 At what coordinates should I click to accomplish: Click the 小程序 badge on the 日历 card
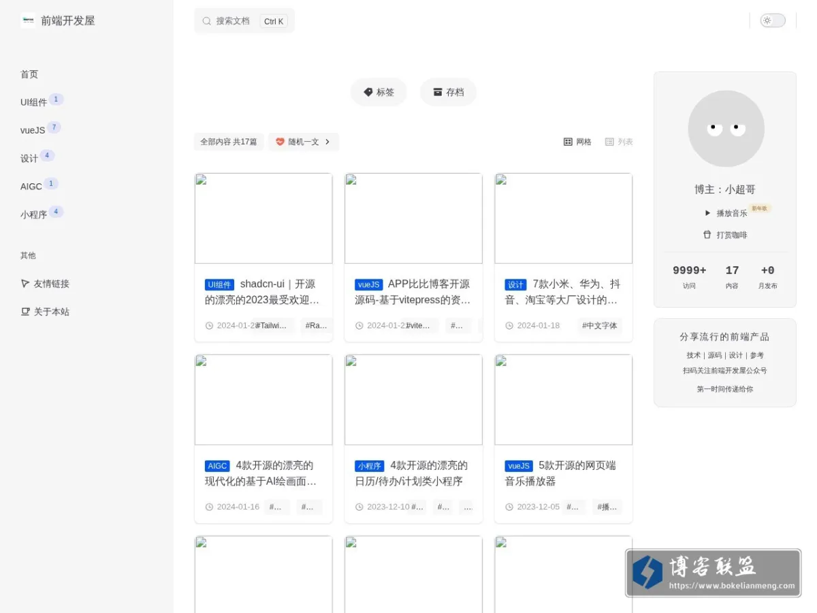[370, 466]
